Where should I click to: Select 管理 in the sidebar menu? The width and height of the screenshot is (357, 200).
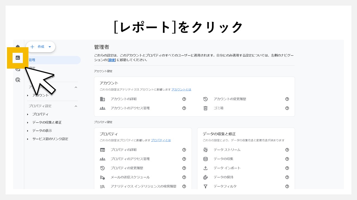(32, 60)
